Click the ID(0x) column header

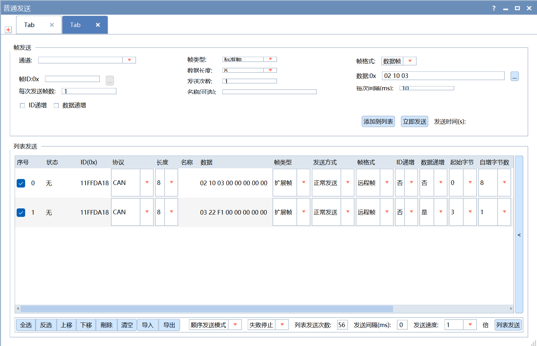coord(89,162)
